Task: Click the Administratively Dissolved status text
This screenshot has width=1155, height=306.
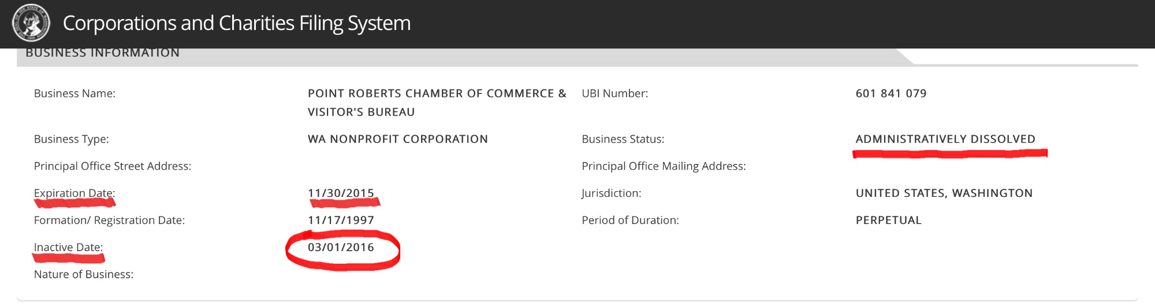Action: click(x=945, y=139)
